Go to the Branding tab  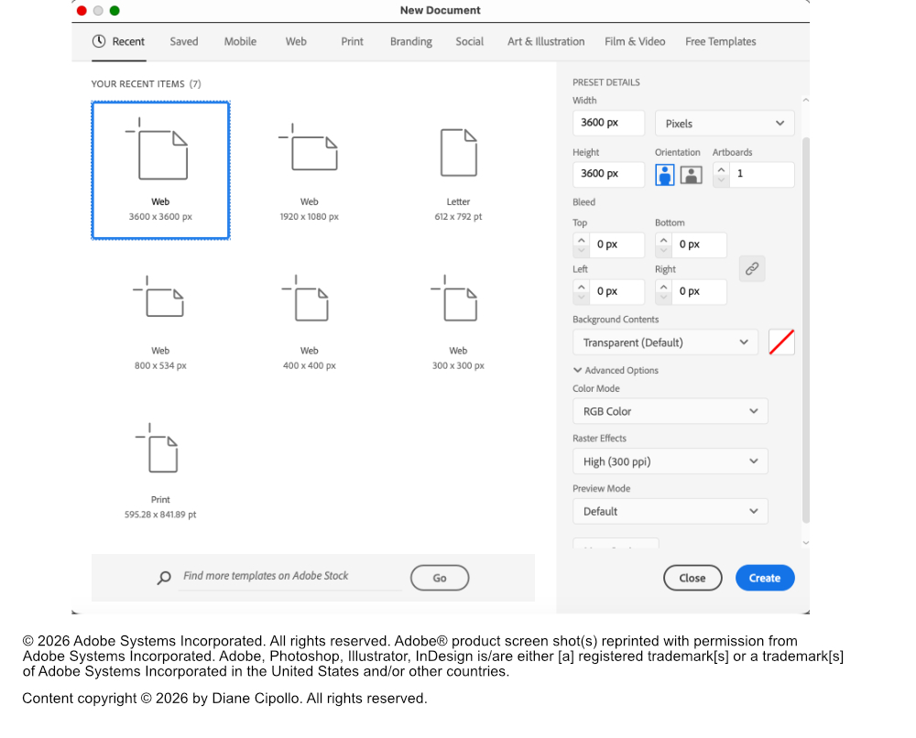[x=411, y=41]
